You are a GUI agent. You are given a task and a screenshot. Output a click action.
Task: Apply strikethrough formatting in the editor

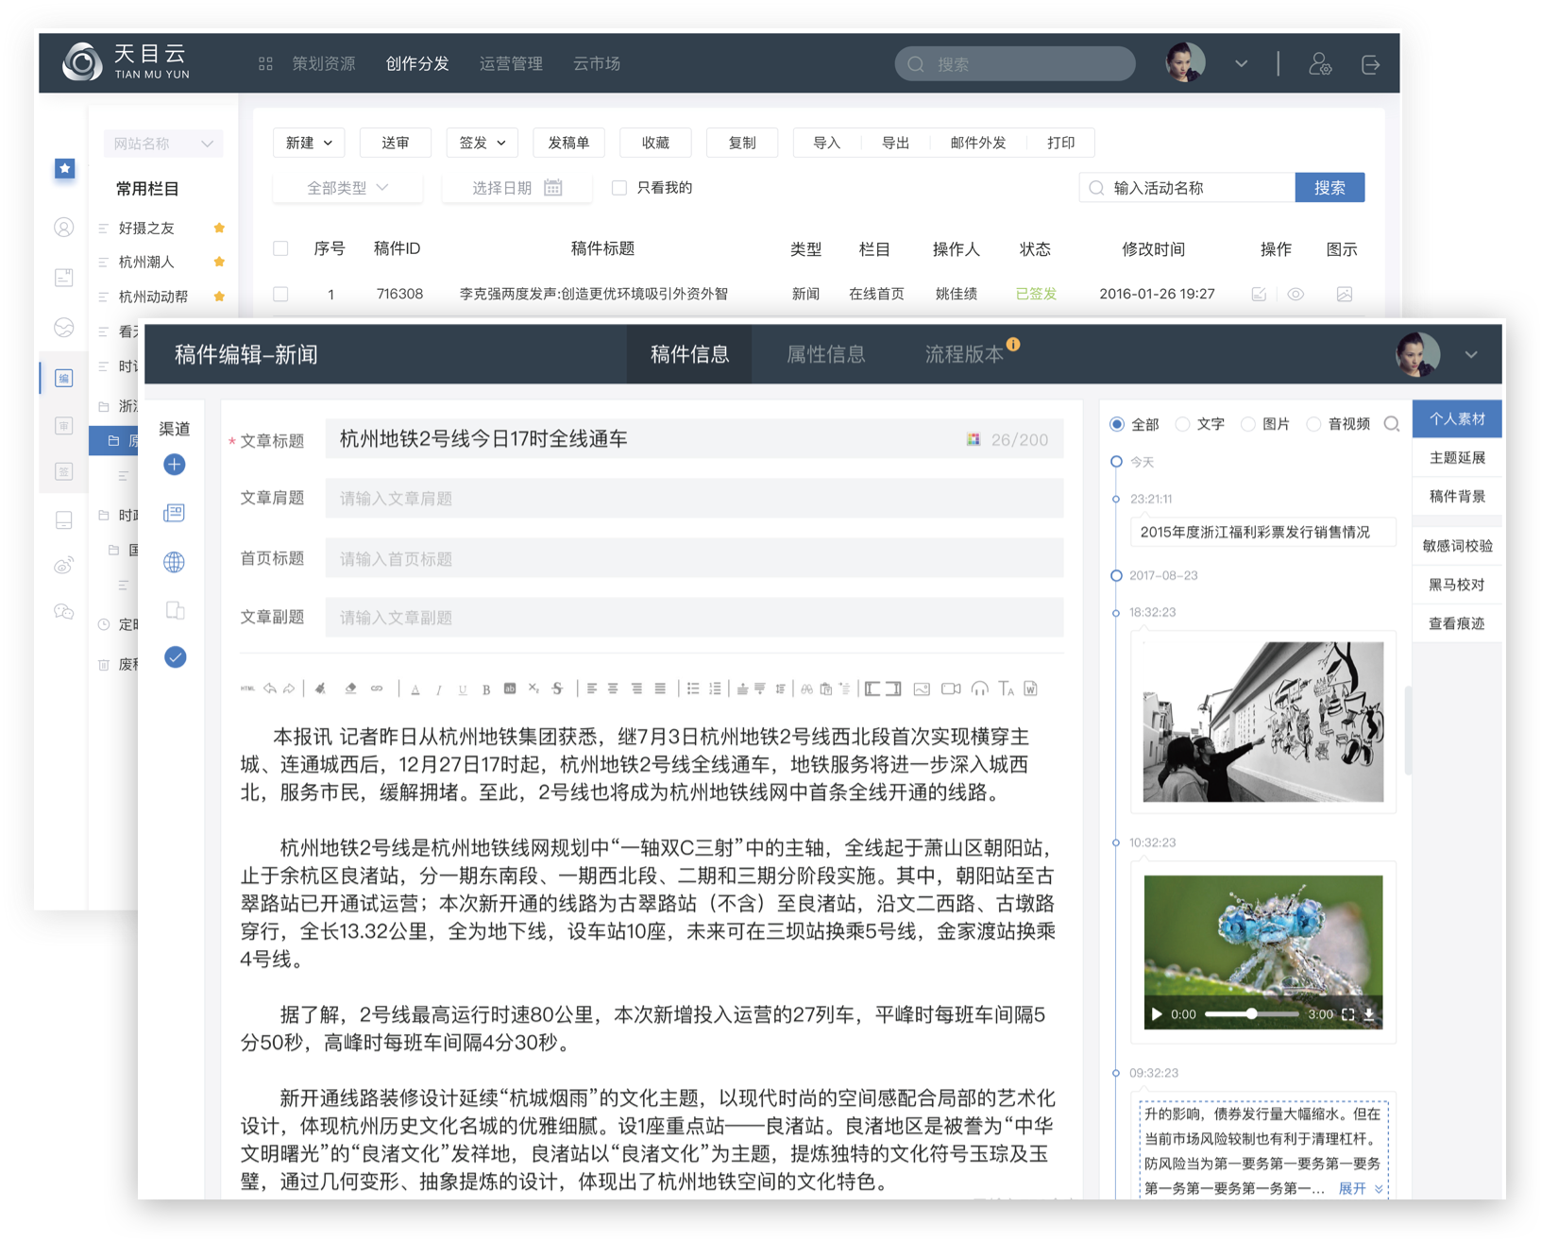pos(557,688)
